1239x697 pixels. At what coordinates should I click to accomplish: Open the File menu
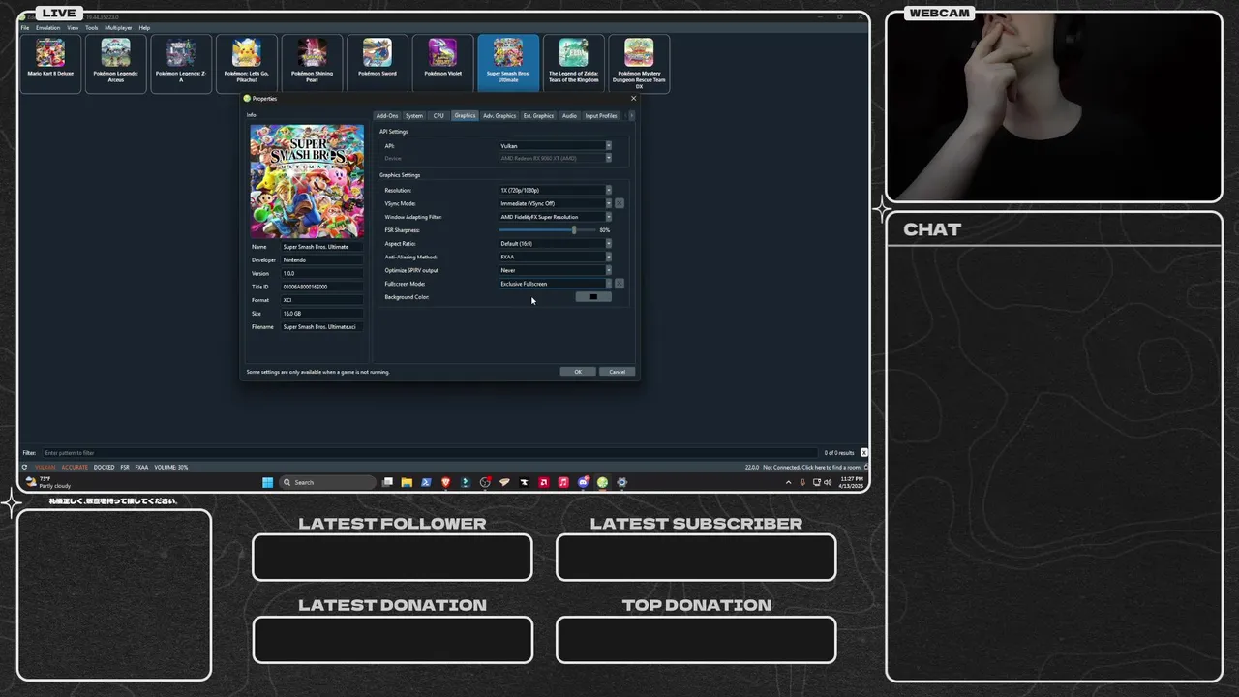click(x=26, y=28)
